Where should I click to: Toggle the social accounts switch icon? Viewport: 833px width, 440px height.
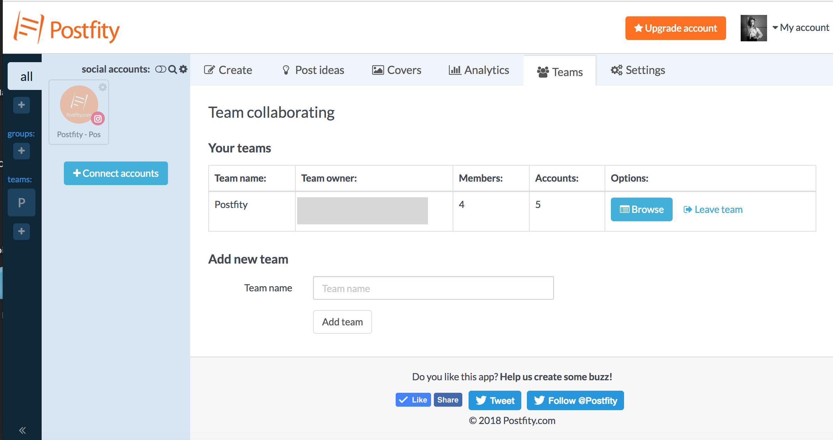coord(160,69)
